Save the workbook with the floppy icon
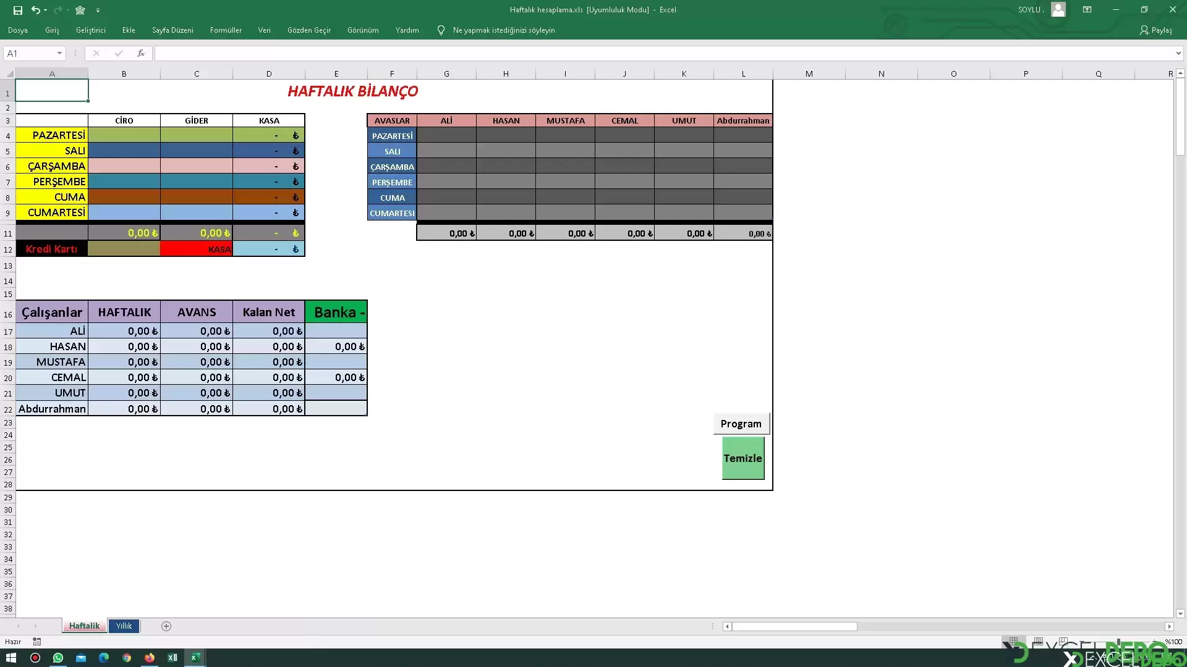The width and height of the screenshot is (1187, 667). [x=17, y=10]
